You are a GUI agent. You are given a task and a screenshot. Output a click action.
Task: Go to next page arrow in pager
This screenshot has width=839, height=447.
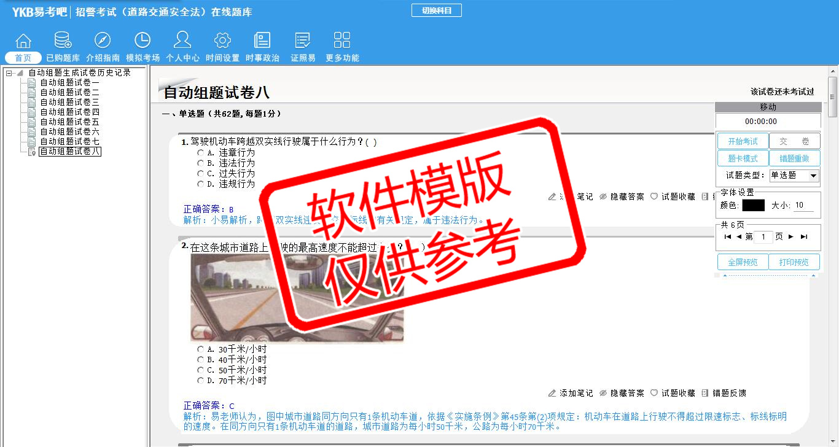pos(791,237)
